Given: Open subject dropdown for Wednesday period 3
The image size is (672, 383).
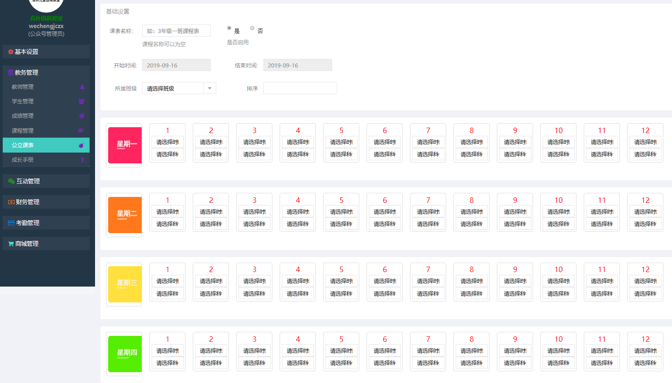Looking at the screenshot, I should point(254,294).
